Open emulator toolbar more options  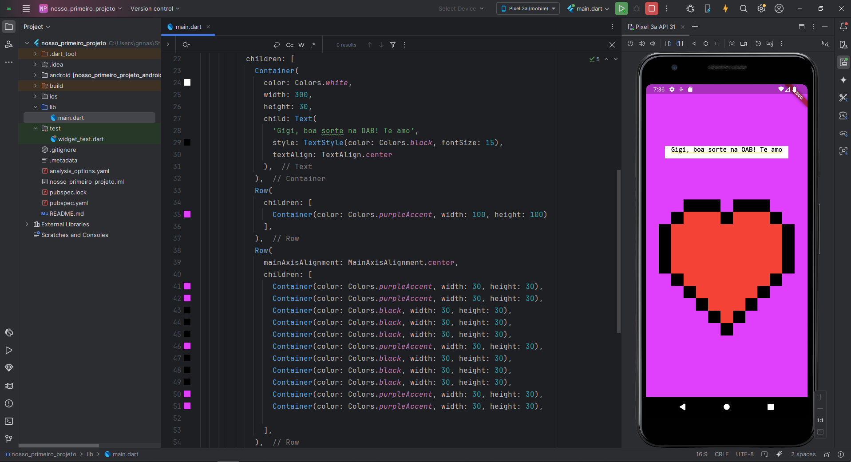(x=781, y=43)
